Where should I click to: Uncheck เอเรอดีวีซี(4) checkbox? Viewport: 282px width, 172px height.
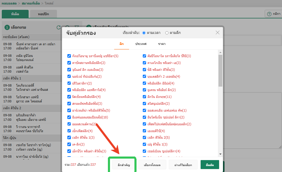(x=144, y=131)
